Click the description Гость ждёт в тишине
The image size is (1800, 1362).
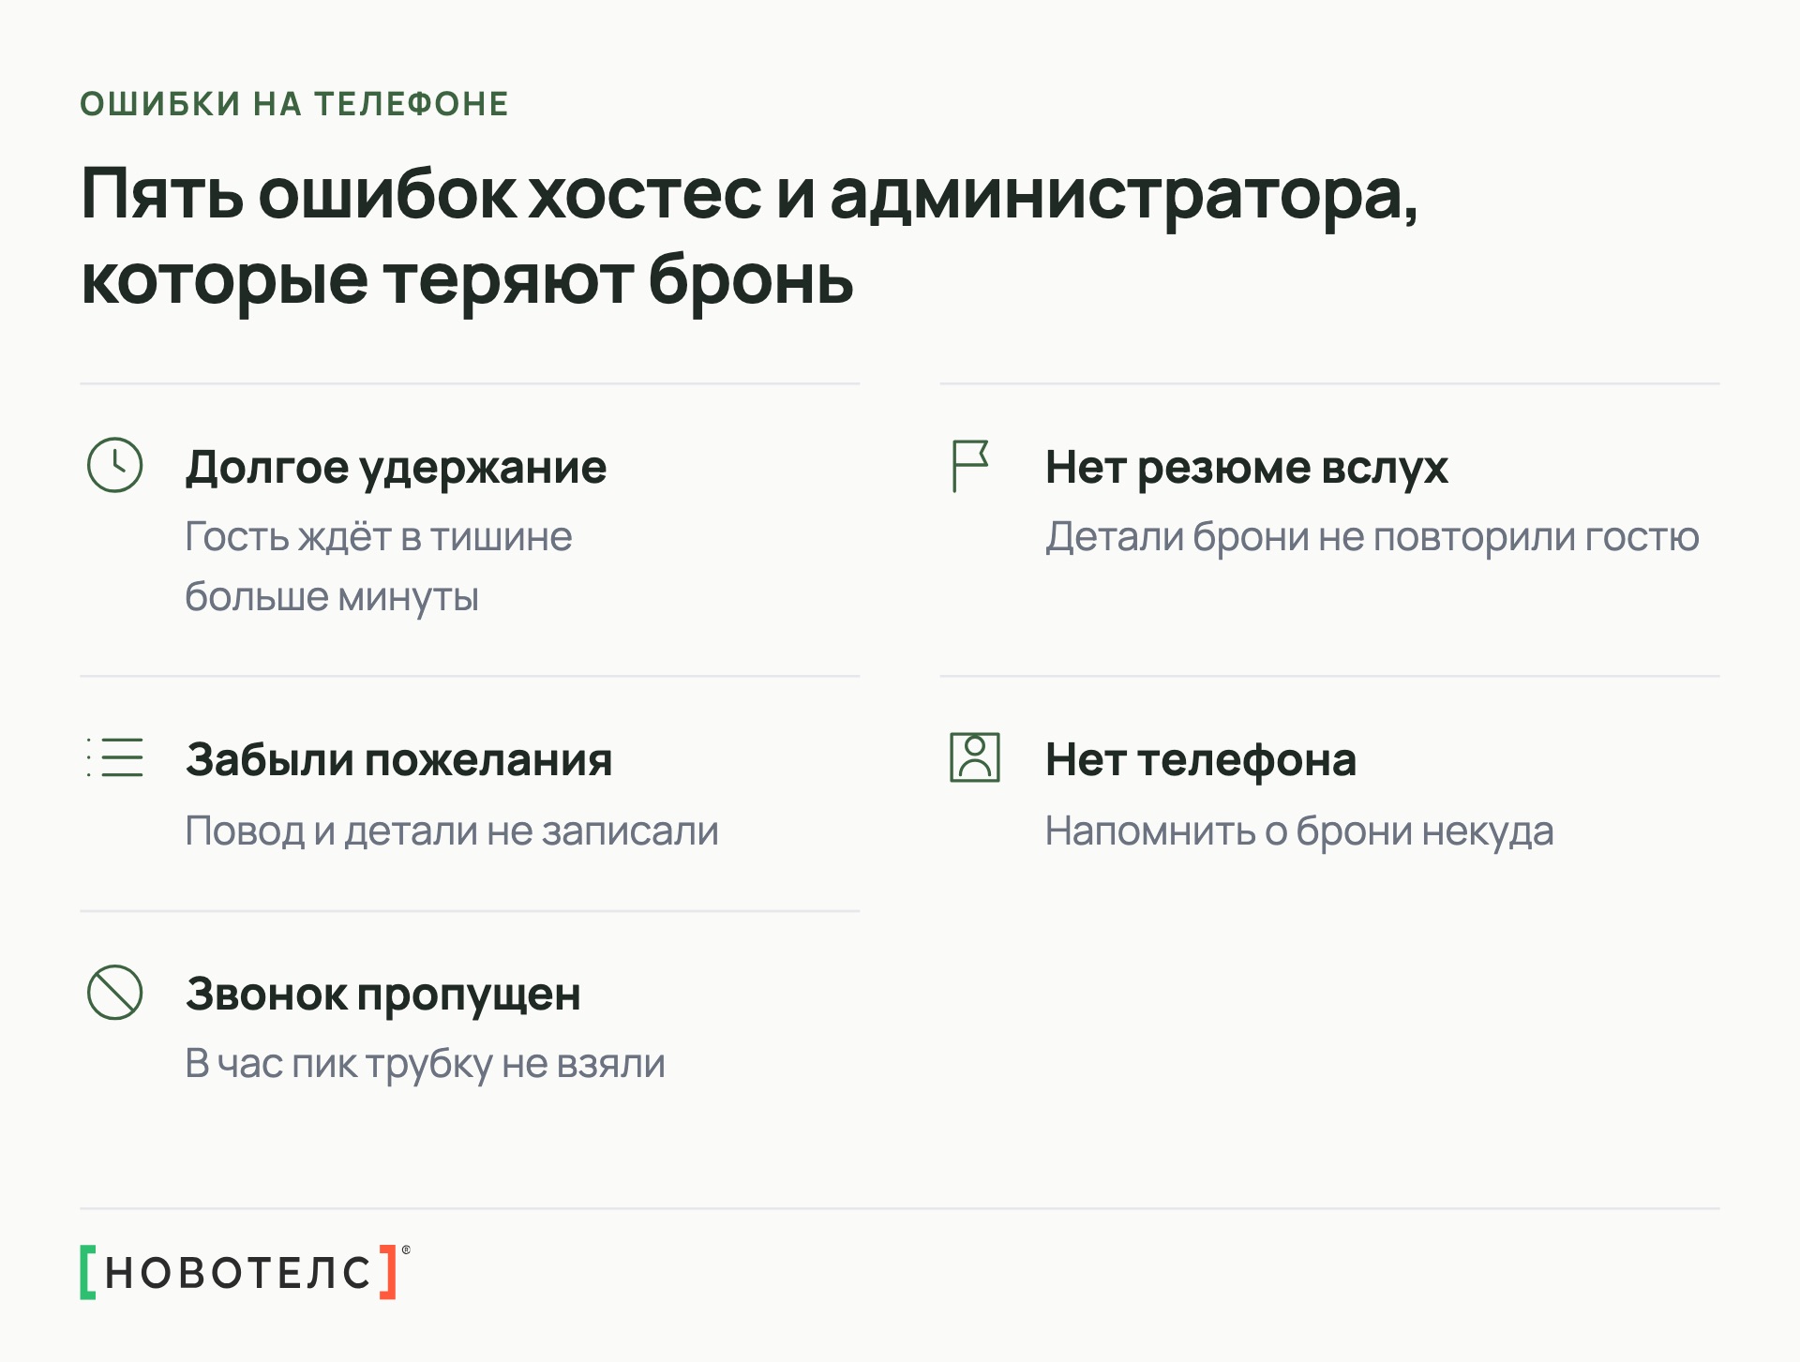click(x=379, y=566)
